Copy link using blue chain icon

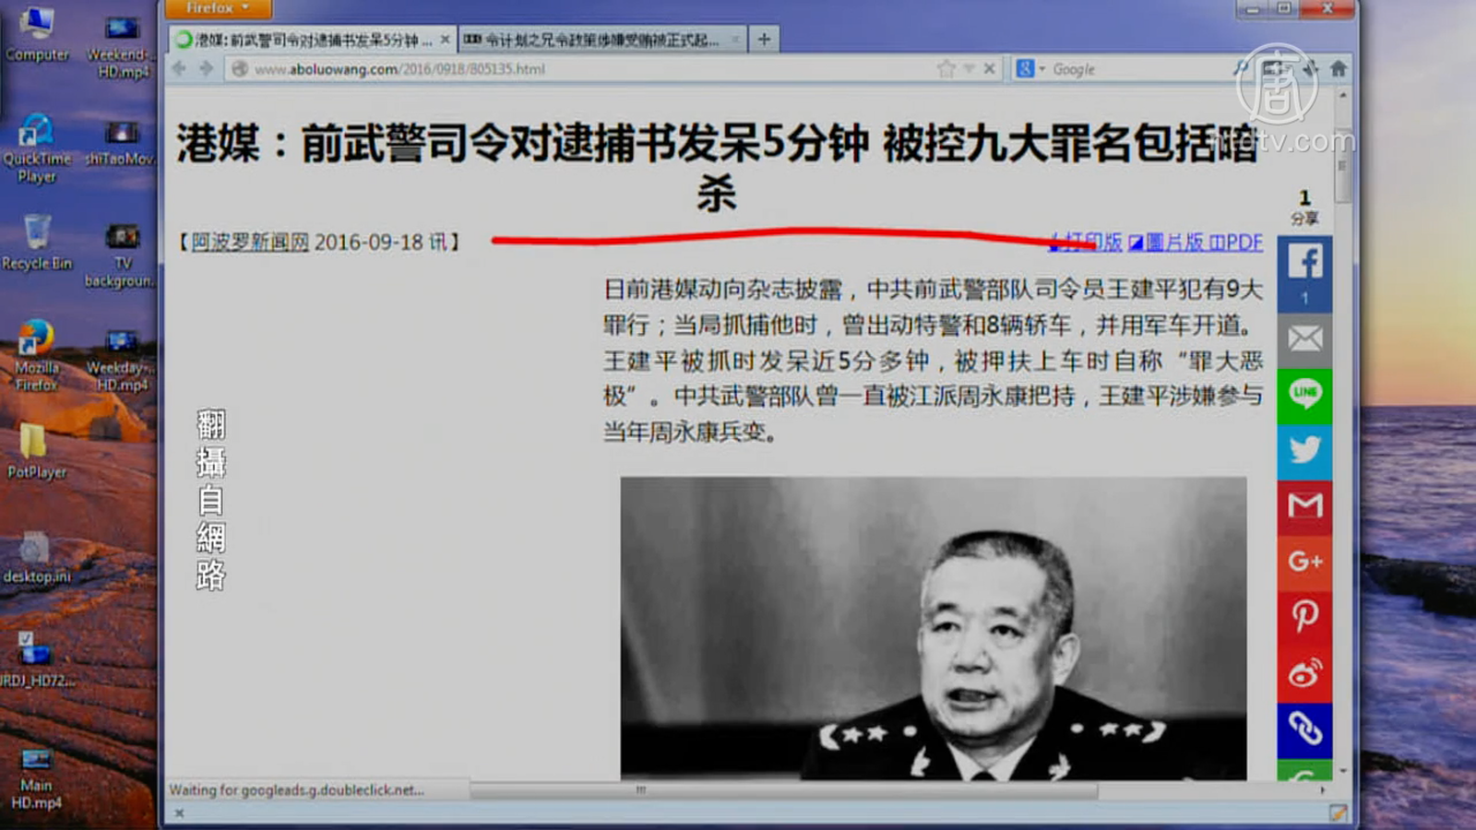point(1304,729)
